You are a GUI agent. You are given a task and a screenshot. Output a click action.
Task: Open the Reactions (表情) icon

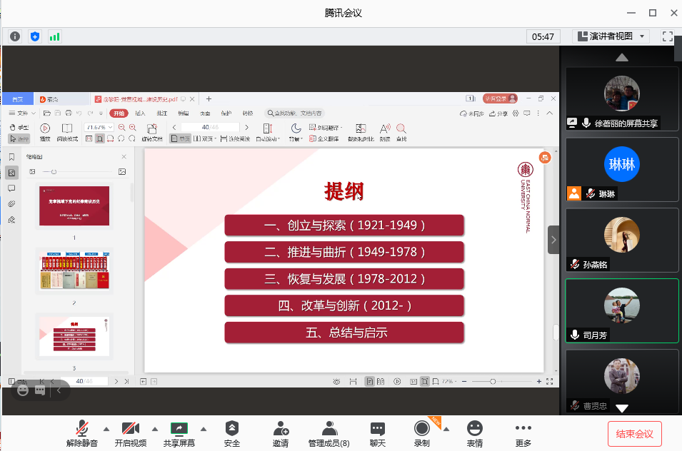pyautogui.click(x=475, y=432)
